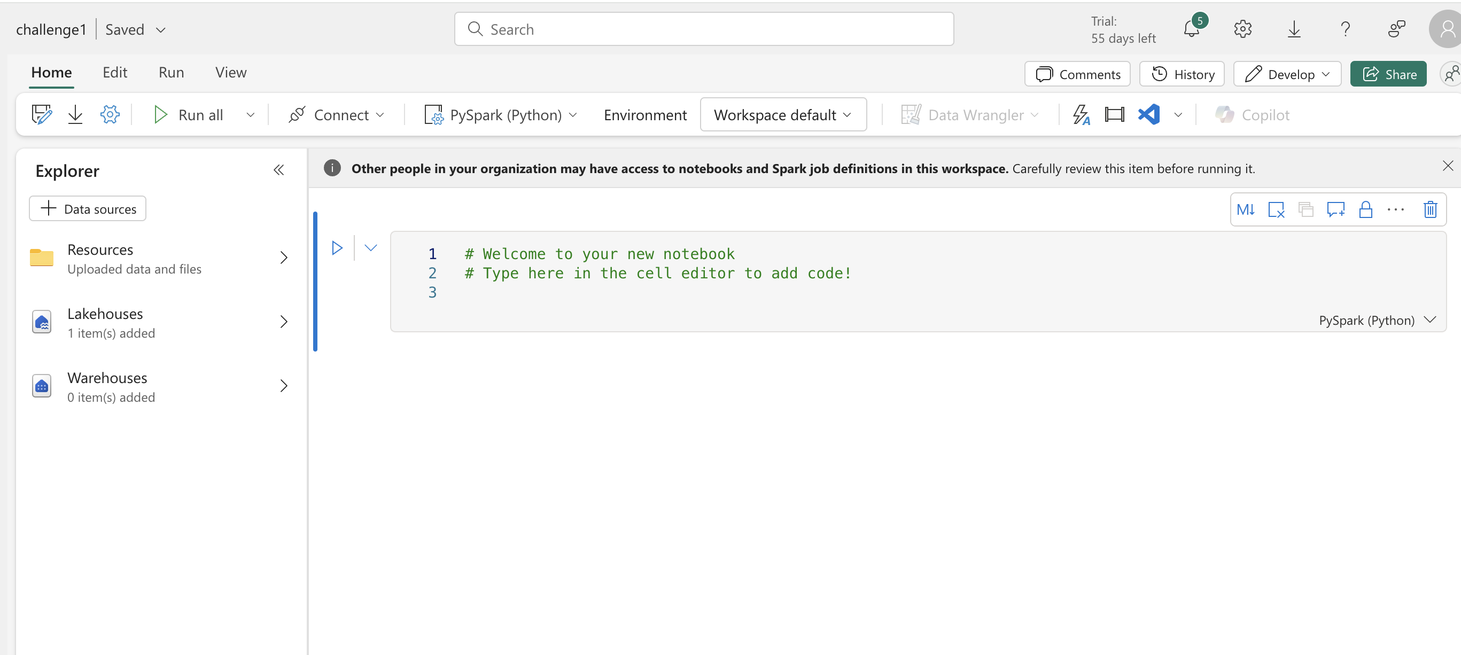Open in VS Code icon
1461x655 pixels.
click(1149, 114)
